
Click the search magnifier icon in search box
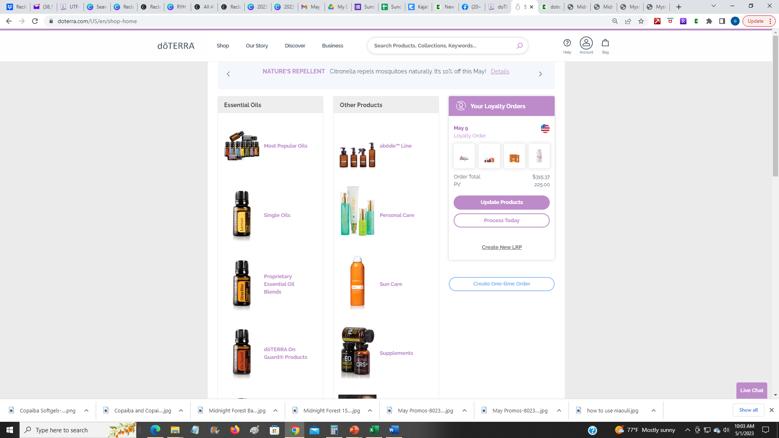tap(519, 46)
